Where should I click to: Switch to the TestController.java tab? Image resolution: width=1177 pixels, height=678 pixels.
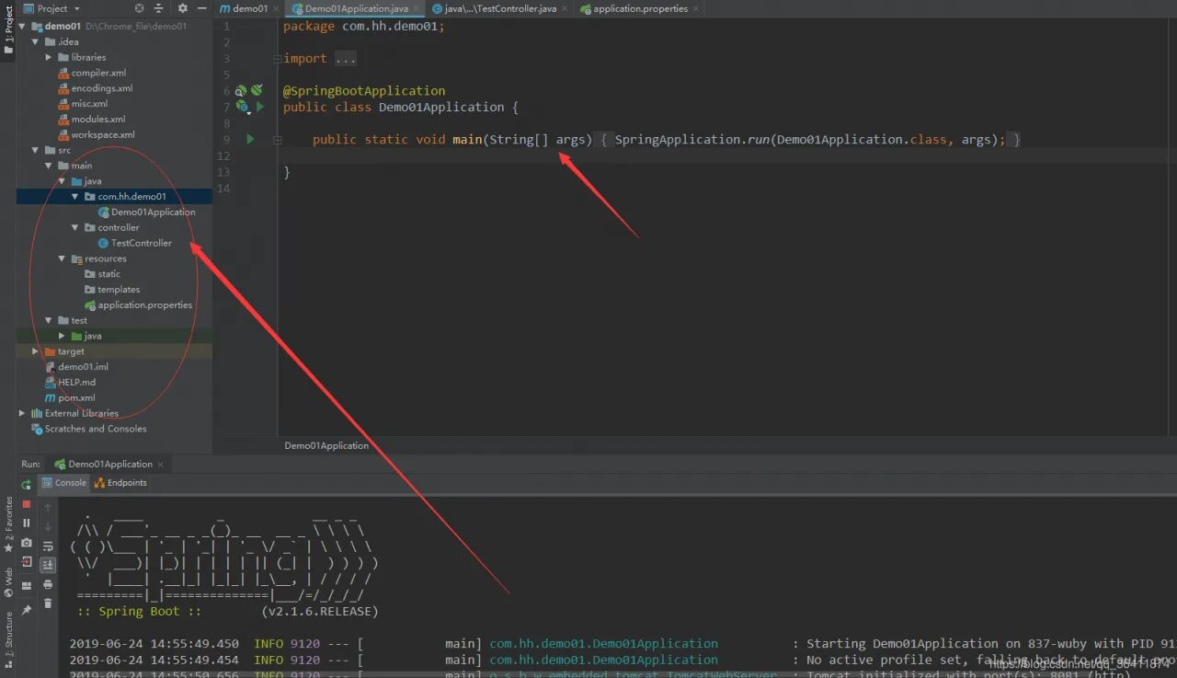(x=500, y=8)
